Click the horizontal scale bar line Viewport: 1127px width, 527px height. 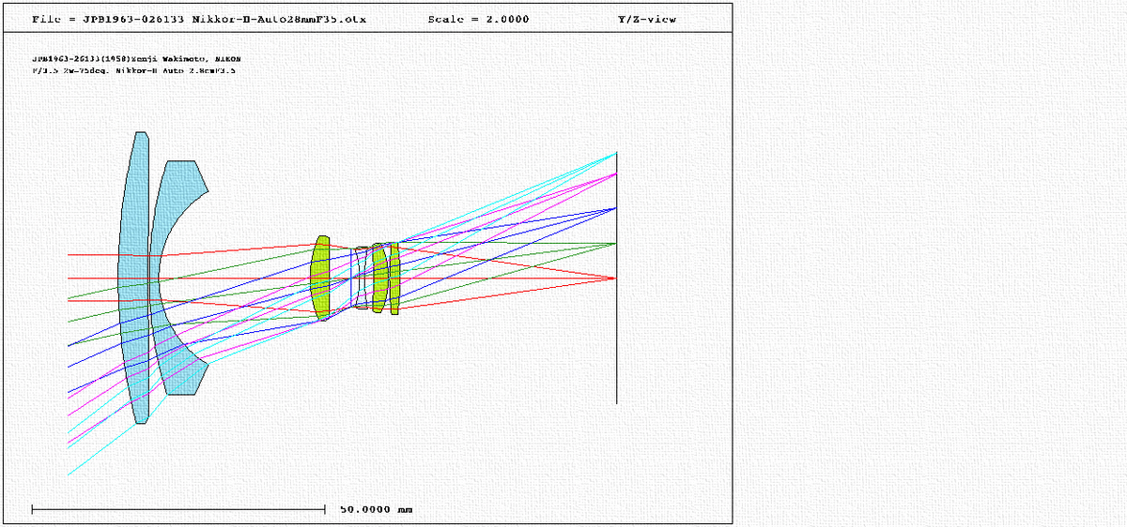[x=178, y=509]
